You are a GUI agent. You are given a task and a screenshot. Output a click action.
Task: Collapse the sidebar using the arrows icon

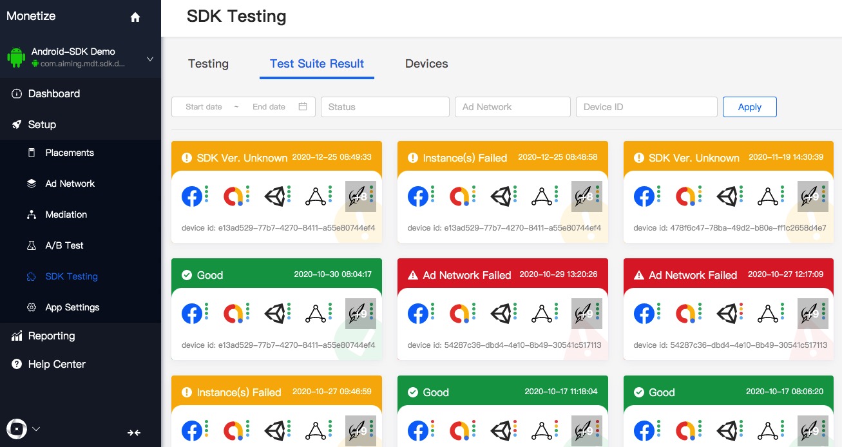click(134, 433)
